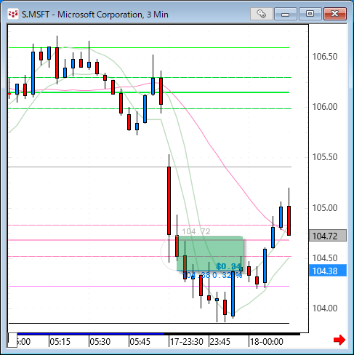Click the 05:15 time axis label
The width and height of the screenshot is (354, 355).
click(x=60, y=342)
